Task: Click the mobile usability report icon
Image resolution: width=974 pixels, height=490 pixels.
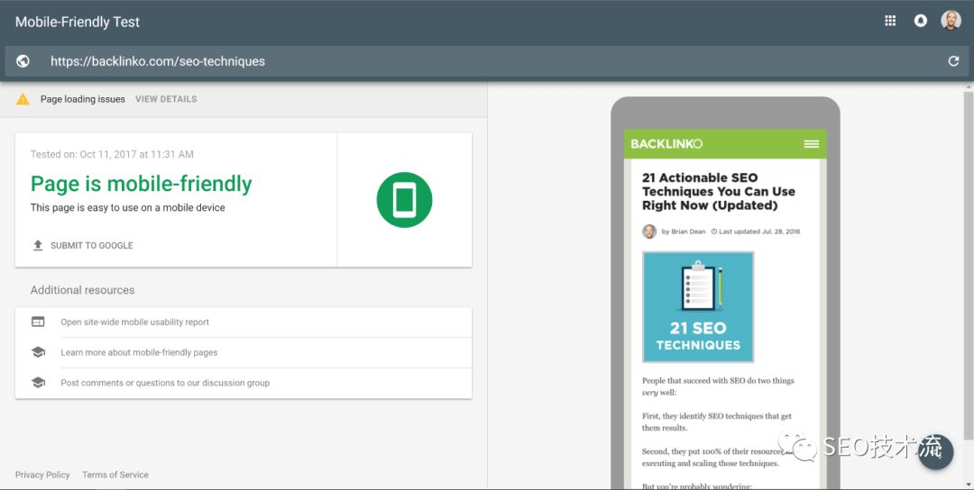Action: (38, 322)
